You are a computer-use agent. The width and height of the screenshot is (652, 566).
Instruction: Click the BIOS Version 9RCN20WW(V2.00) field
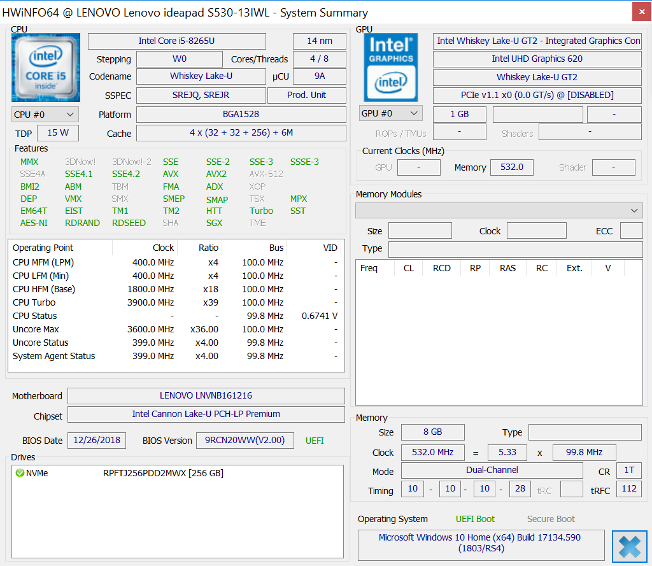(245, 441)
